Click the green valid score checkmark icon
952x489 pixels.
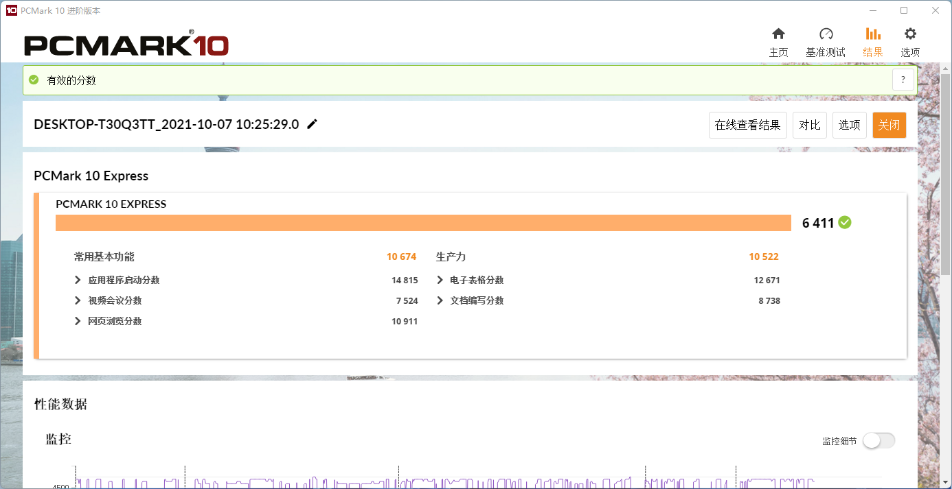coord(34,80)
